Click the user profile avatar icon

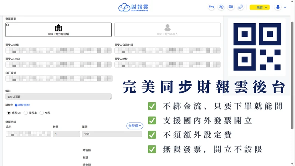click(x=278, y=7)
